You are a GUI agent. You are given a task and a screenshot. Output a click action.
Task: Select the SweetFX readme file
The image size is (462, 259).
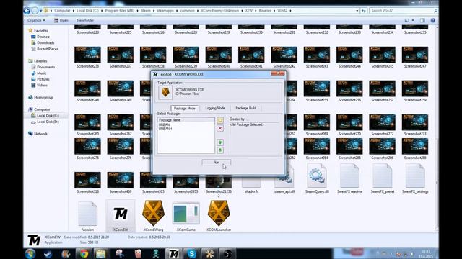[349, 178]
